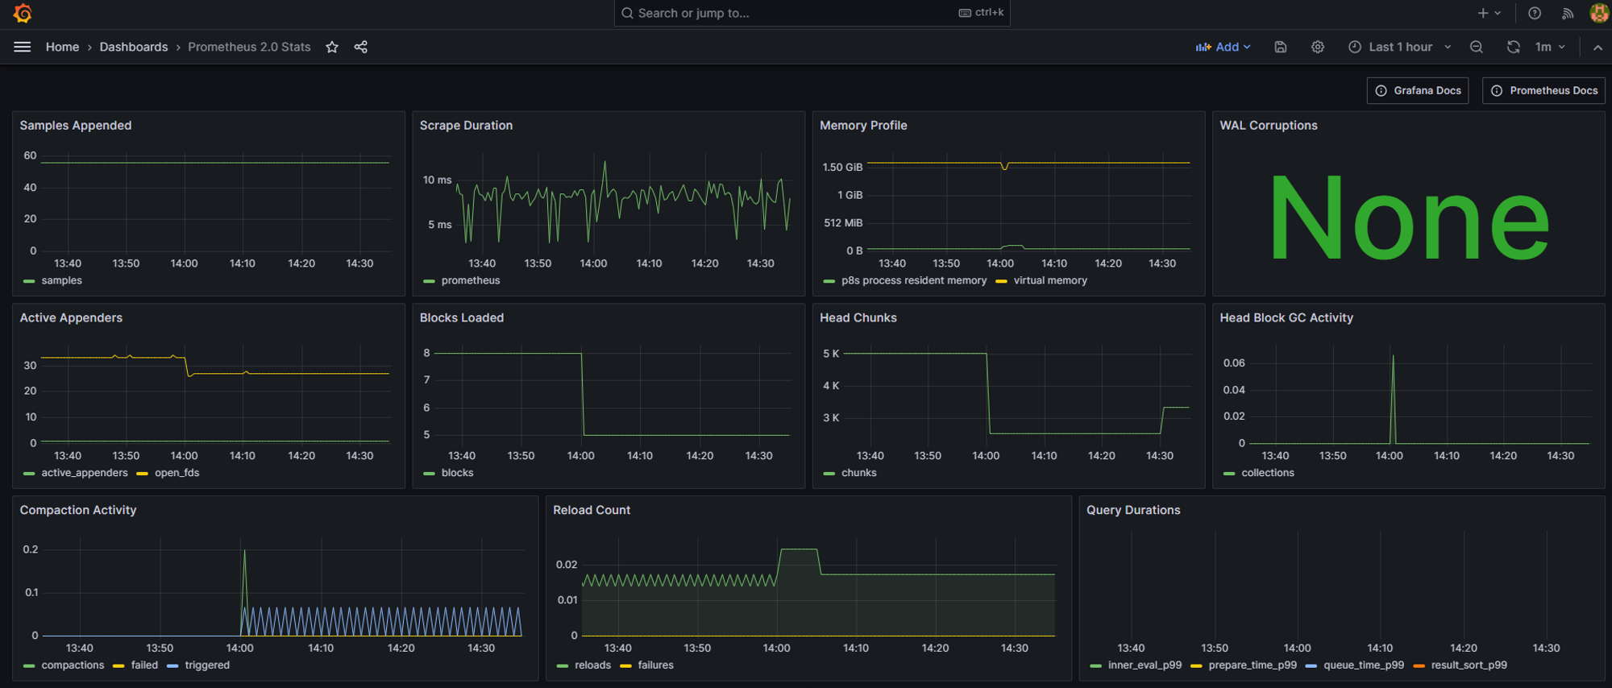Click the spike in Head Block GC graph
This screenshot has width=1612, height=688.
1393,399
